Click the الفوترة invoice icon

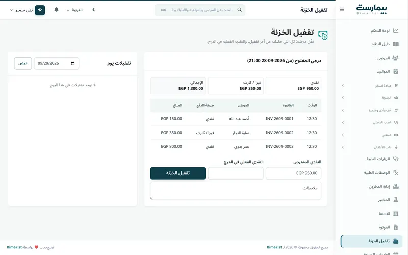pos(396,227)
